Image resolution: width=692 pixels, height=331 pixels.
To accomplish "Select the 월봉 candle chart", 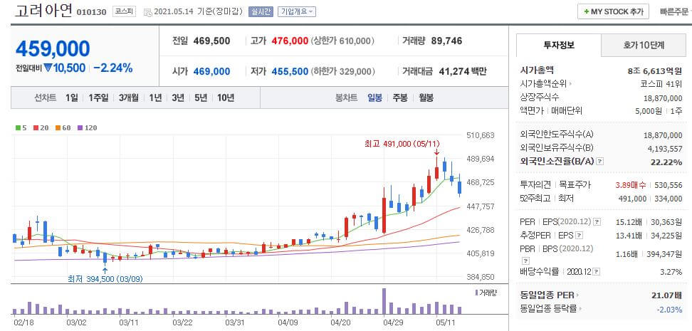I will [x=426, y=98].
